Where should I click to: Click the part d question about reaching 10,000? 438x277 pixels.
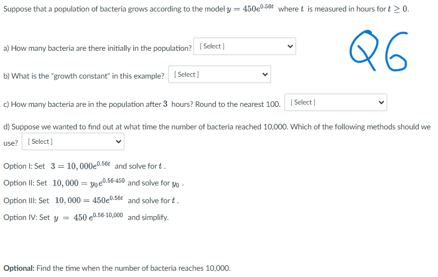[x=216, y=127]
